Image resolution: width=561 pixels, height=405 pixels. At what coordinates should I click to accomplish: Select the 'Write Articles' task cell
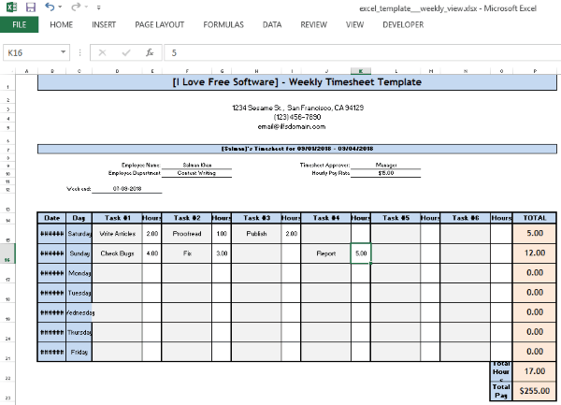coord(118,234)
